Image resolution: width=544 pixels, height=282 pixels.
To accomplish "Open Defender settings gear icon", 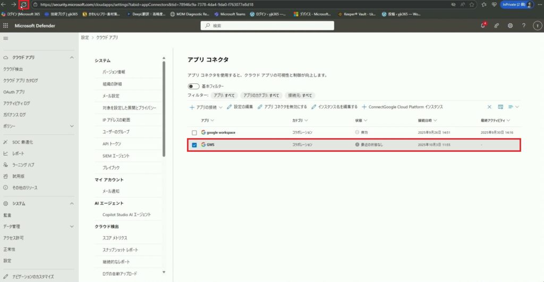I will click(x=510, y=25).
